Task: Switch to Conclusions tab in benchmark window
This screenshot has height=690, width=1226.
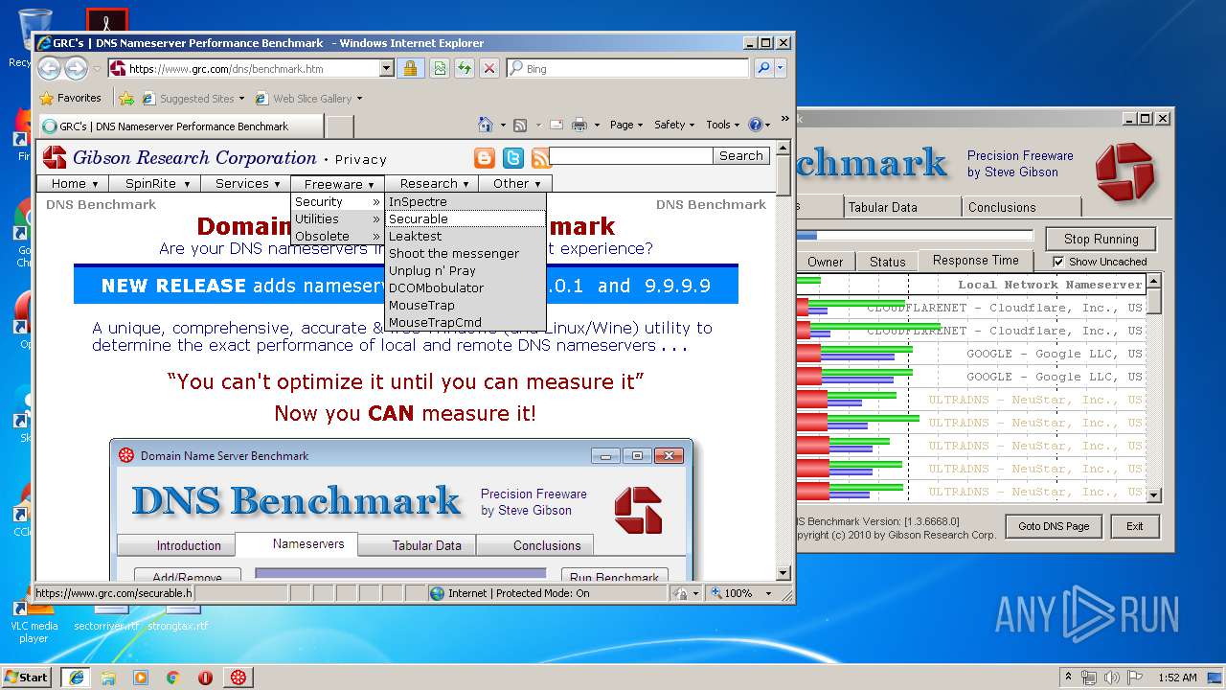Action: pos(1021,207)
